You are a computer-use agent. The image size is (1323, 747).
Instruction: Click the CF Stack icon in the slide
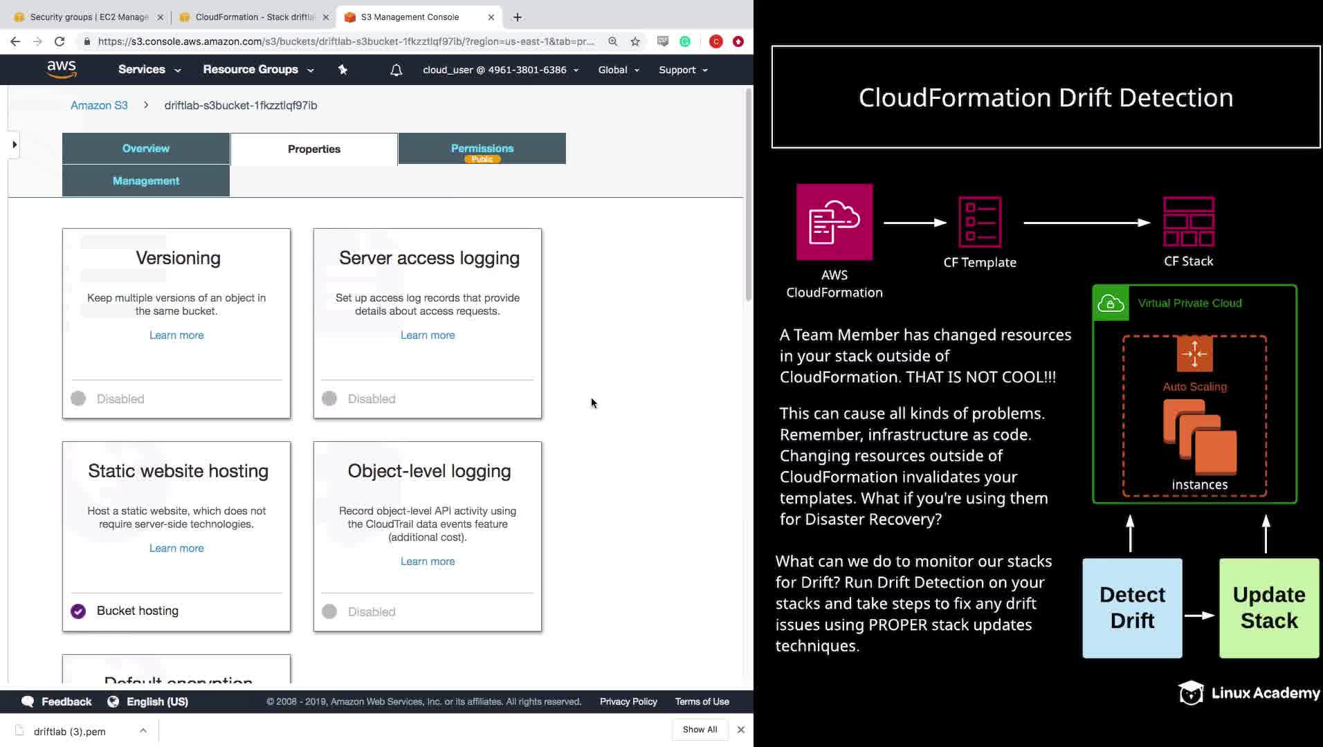point(1189,221)
